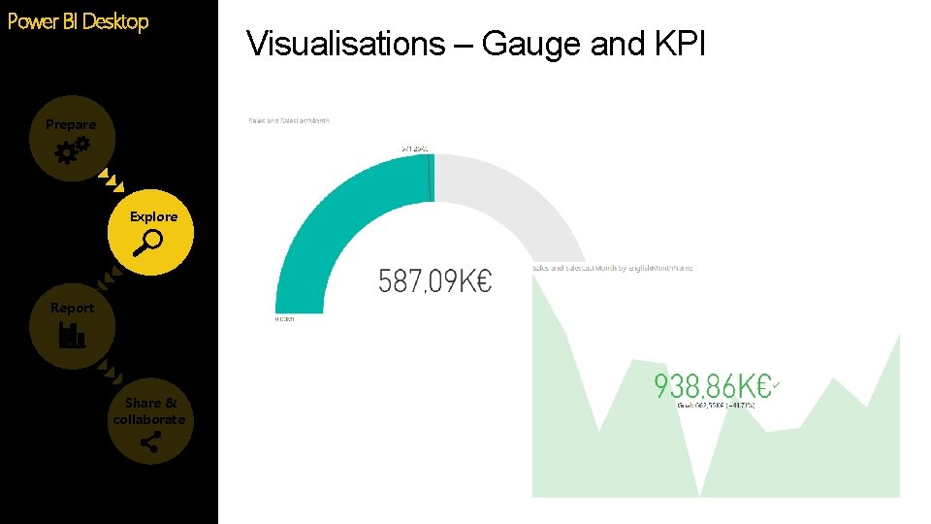Select the Visualisations – Gauge and KPI heading
Viewport: 931px width, 524px height.
pos(475,44)
